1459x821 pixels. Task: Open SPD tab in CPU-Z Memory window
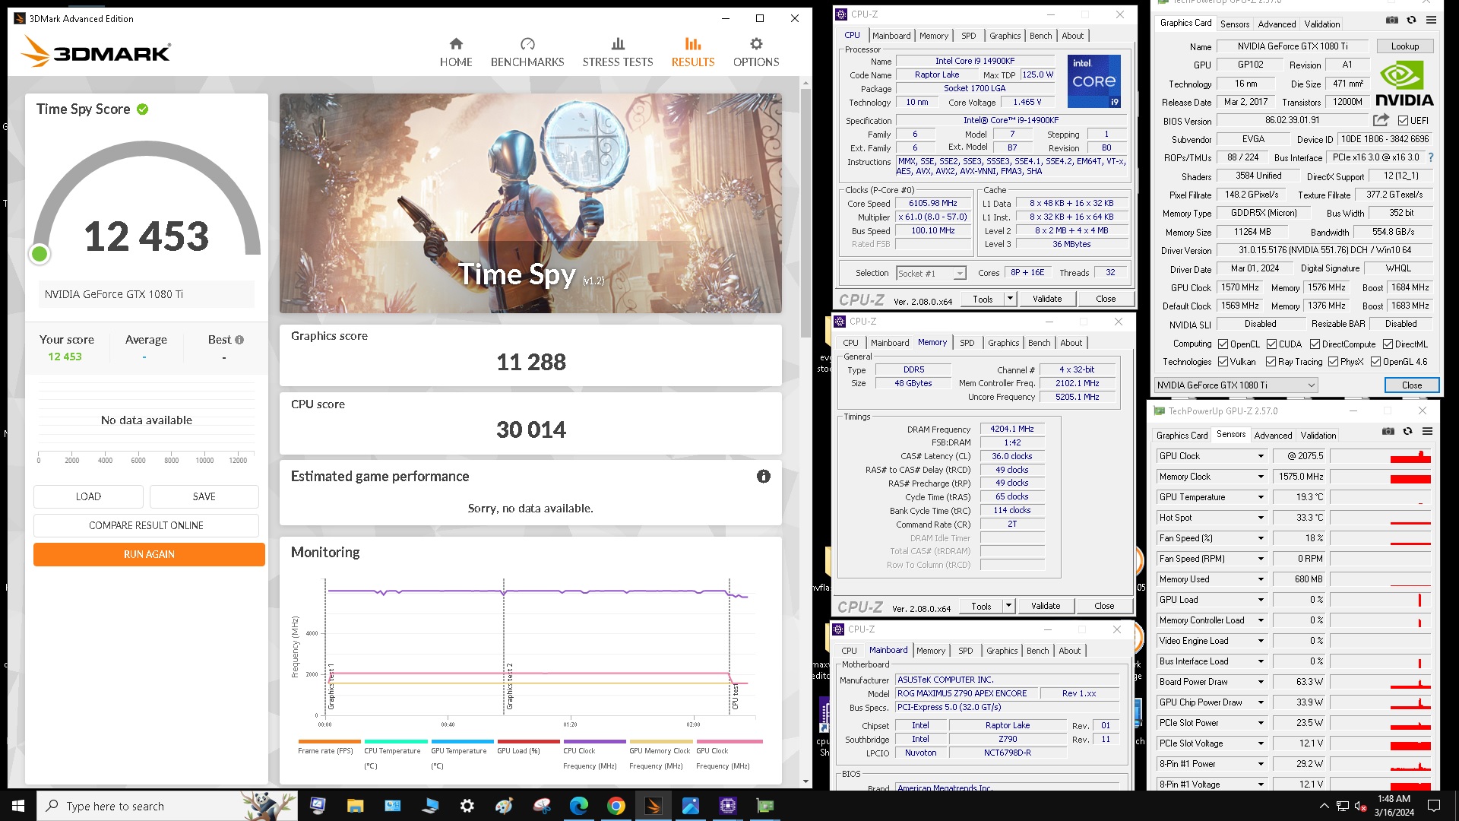pyautogui.click(x=967, y=343)
